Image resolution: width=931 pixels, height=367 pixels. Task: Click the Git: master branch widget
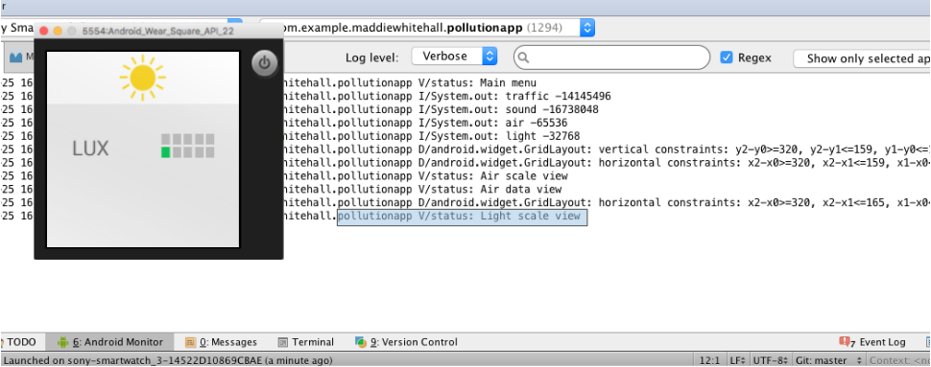click(828, 360)
